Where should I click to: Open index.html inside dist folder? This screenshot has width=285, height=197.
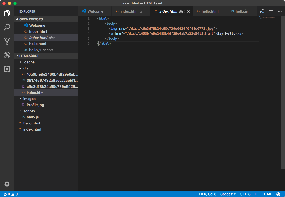[x=46, y=93]
